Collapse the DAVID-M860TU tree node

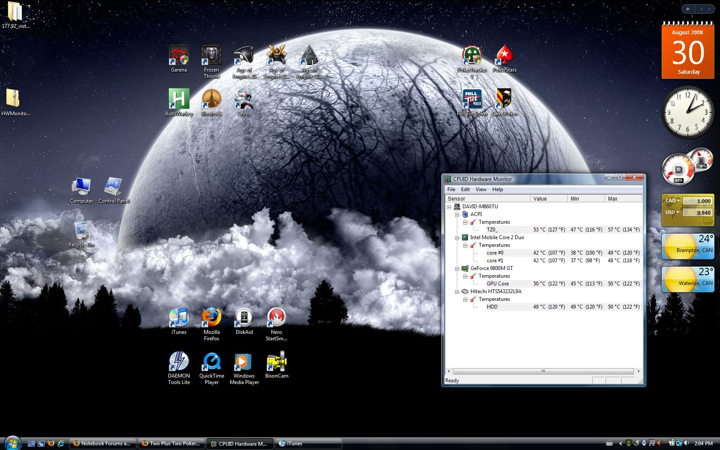coord(449,207)
